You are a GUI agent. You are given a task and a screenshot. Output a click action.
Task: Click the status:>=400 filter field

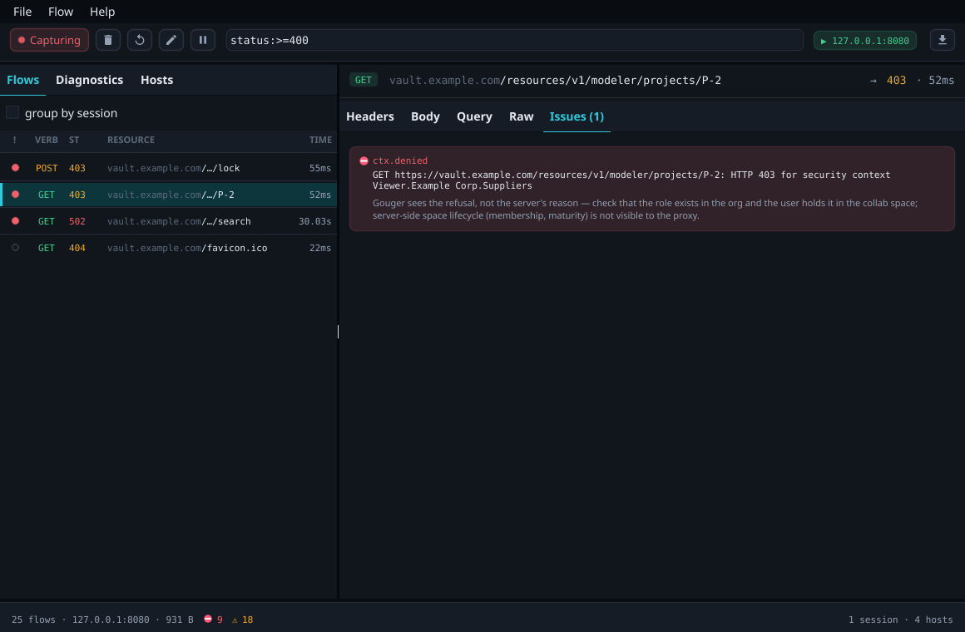[x=514, y=40]
